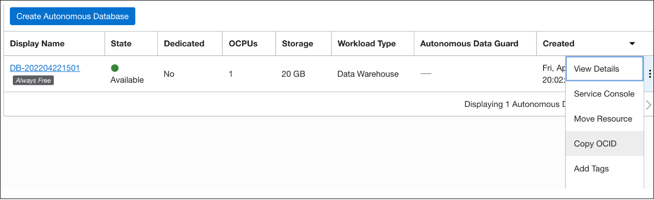The width and height of the screenshot is (654, 200).
Task: Click the Workload Type column header
Action: point(366,43)
